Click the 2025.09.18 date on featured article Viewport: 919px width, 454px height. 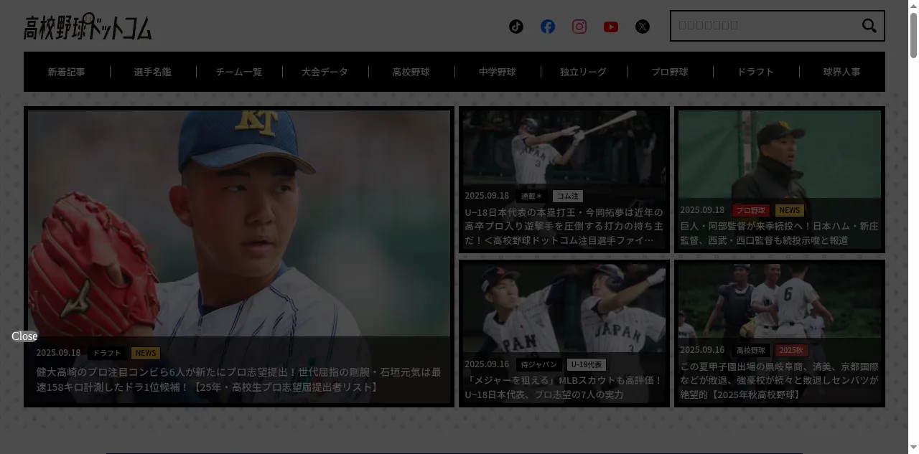58,353
